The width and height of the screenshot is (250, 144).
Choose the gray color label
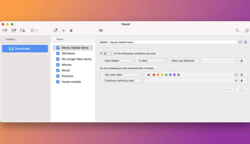tap(179, 75)
